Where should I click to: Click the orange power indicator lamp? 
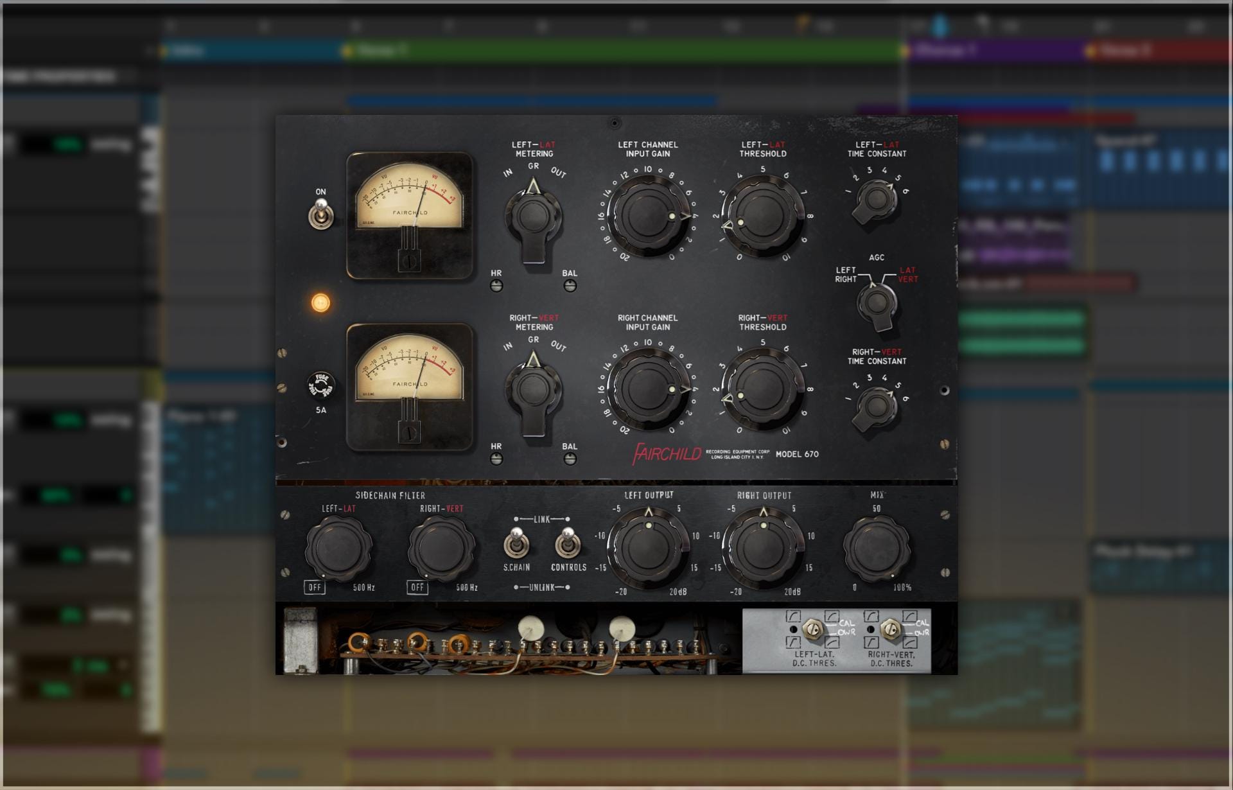[320, 303]
